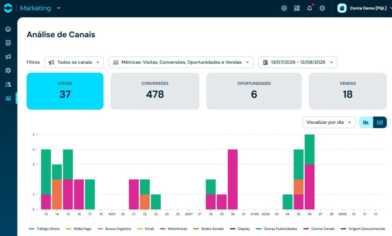Open the Visualizar por dia dropdown
Screen dimensions: 392x236
(x=329, y=122)
